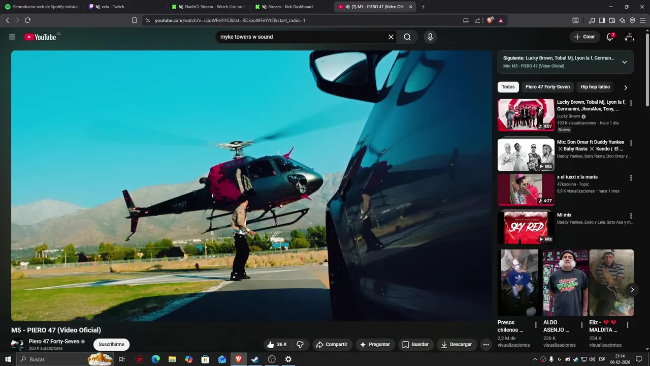
Task: Open OBS Studio from the taskbar
Action: tap(272, 359)
